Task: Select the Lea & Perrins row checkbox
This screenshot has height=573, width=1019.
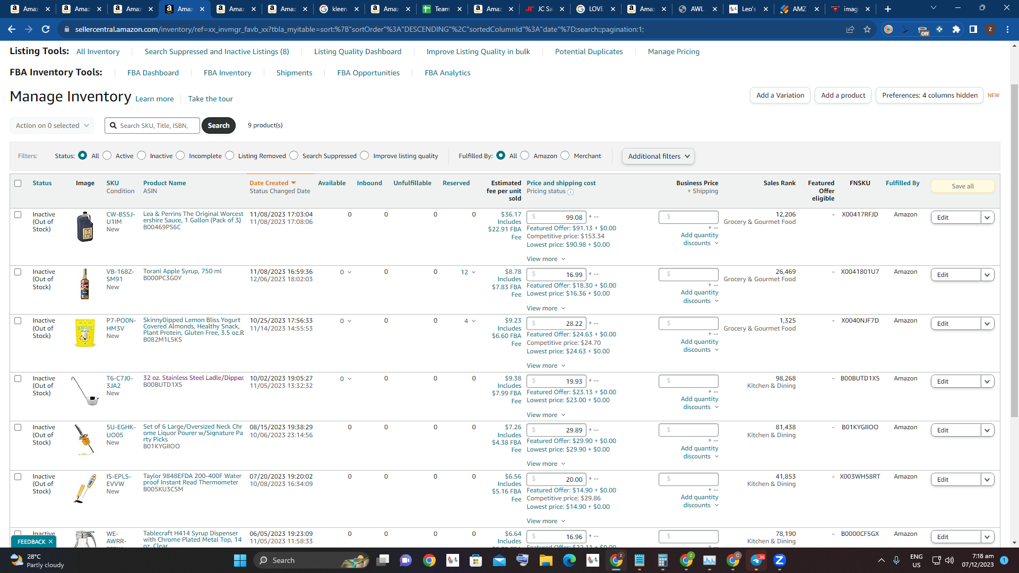Action: [18, 214]
